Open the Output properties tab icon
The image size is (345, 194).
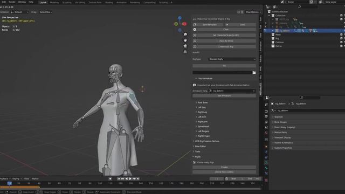(x=266, y=116)
